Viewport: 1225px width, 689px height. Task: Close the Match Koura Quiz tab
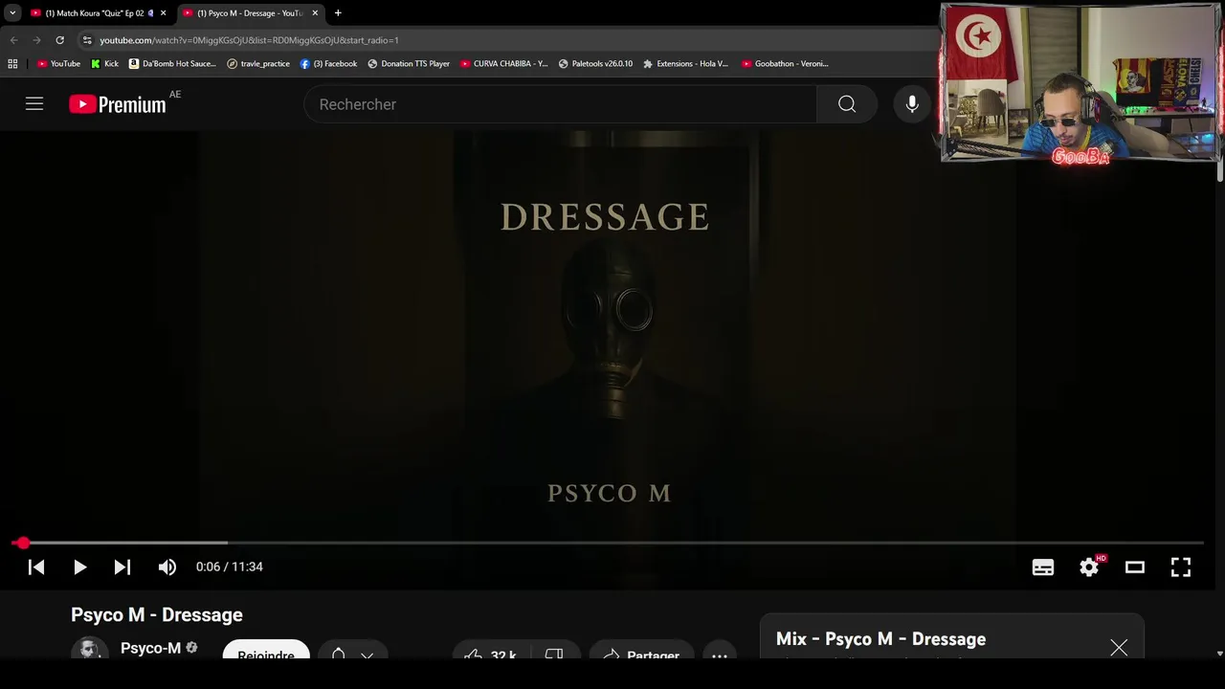click(163, 13)
